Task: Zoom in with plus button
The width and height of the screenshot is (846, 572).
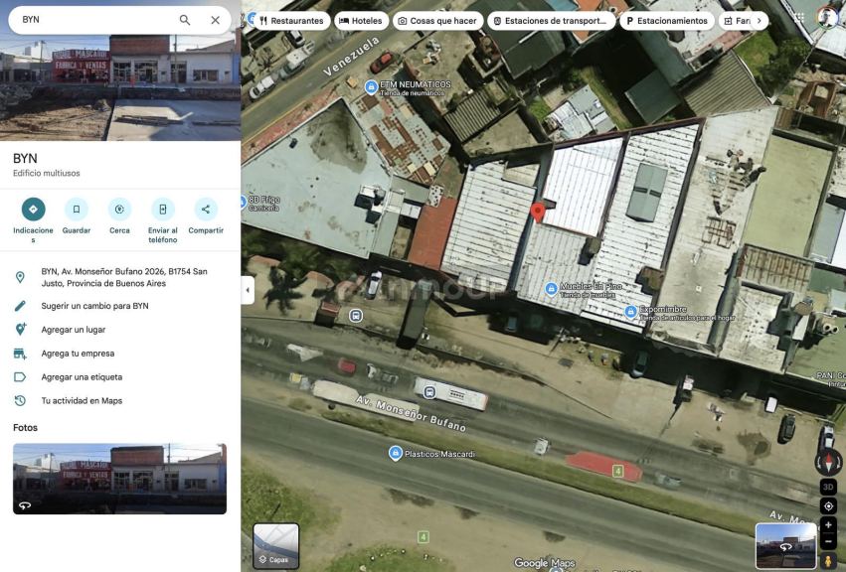Action: point(828,524)
